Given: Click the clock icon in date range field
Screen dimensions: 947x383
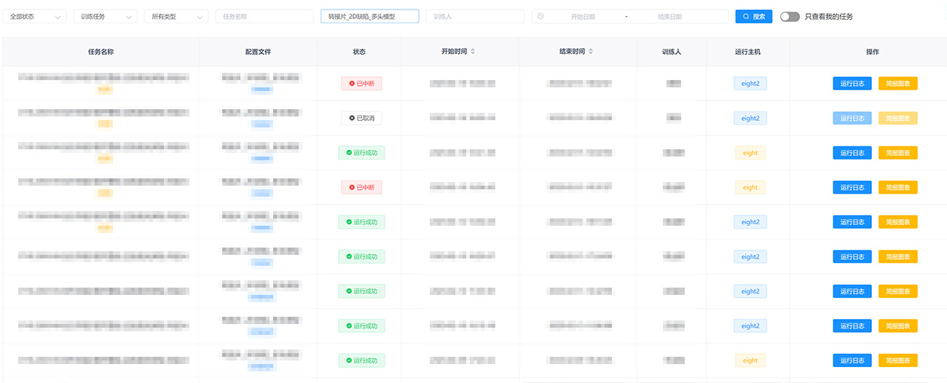Looking at the screenshot, I should click(541, 16).
